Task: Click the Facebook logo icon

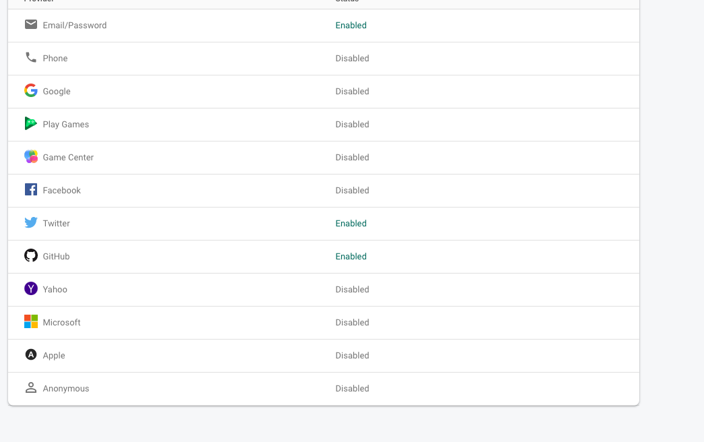Action: click(x=31, y=189)
